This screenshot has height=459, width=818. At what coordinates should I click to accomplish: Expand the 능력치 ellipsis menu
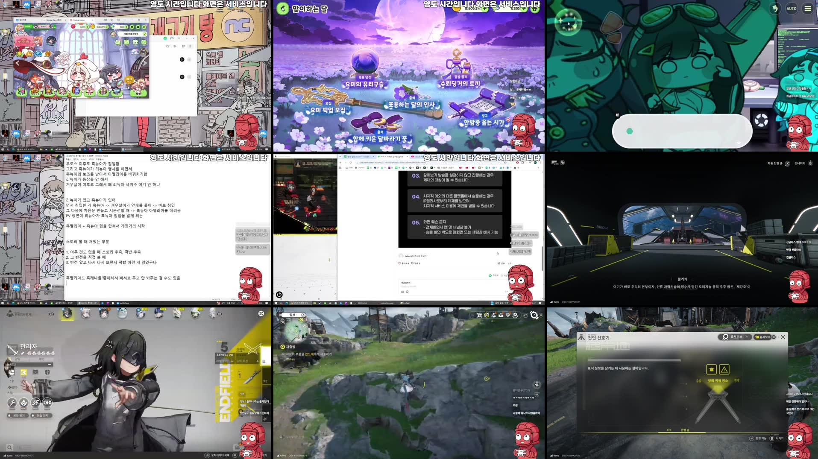click(x=49, y=365)
